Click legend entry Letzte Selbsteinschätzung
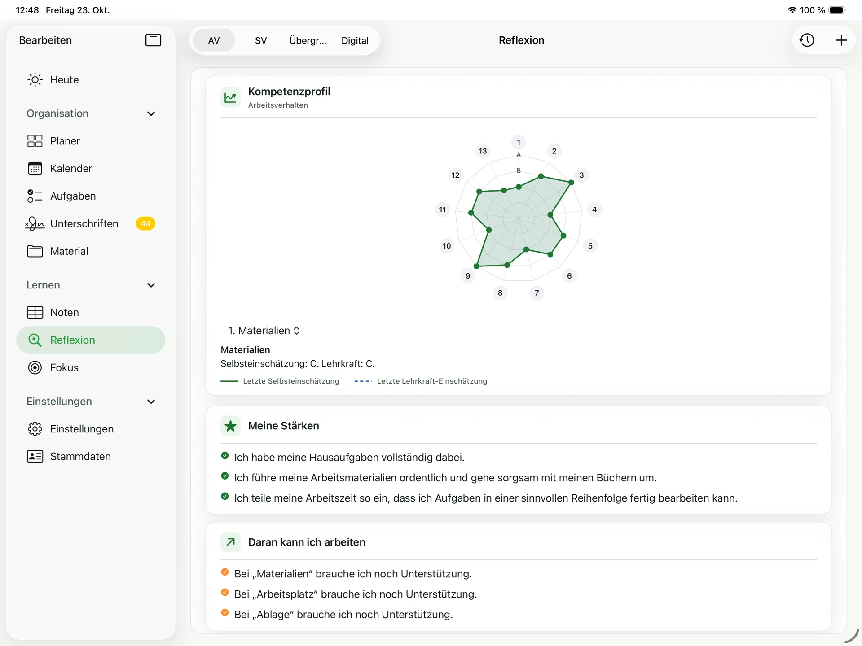Screen dimensions: 862x646 (x=280, y=381)
